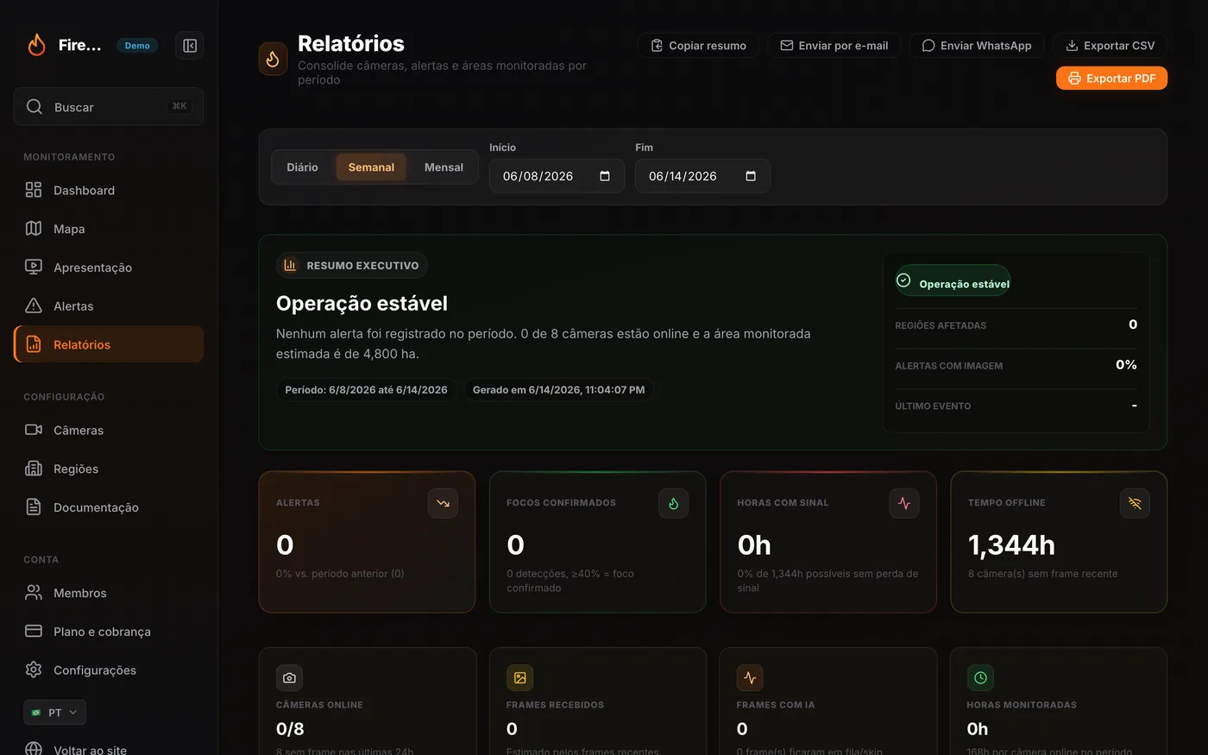Click the Documentação document icon
The height and width of the screenshot is (755, 1208).
point(34,507)
